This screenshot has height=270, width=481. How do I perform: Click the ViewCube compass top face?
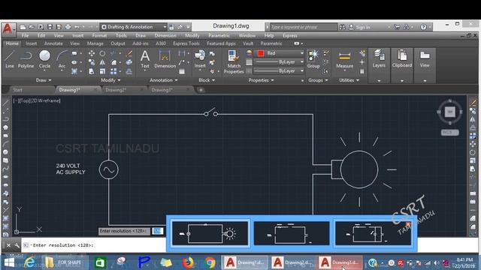pos(450,112)
